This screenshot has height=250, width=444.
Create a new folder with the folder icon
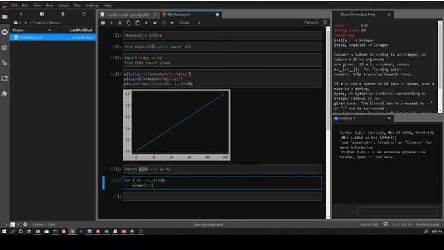pos(42,14)
